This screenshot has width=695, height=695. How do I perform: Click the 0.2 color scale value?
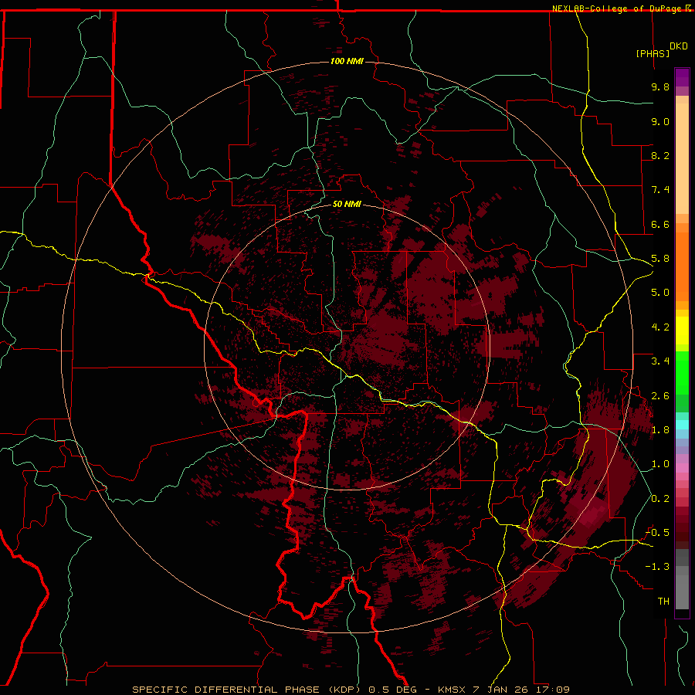coord(660,499)
